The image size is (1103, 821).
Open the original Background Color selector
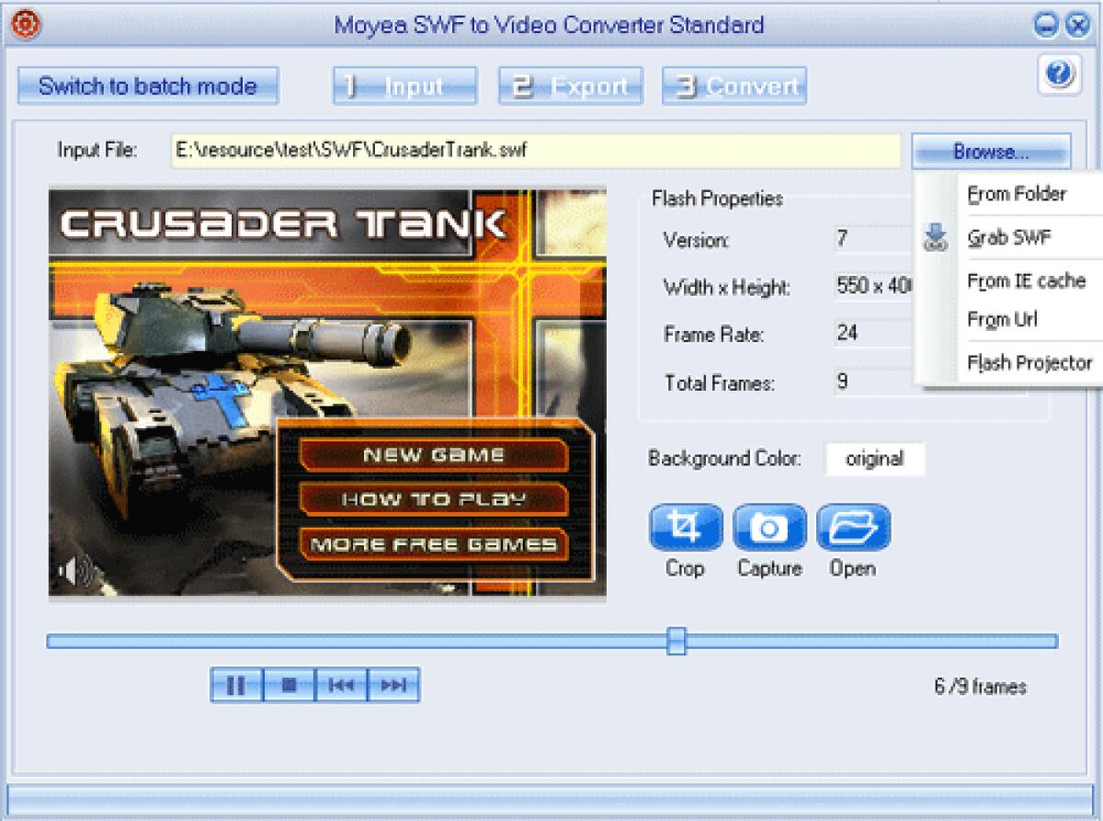874,459
